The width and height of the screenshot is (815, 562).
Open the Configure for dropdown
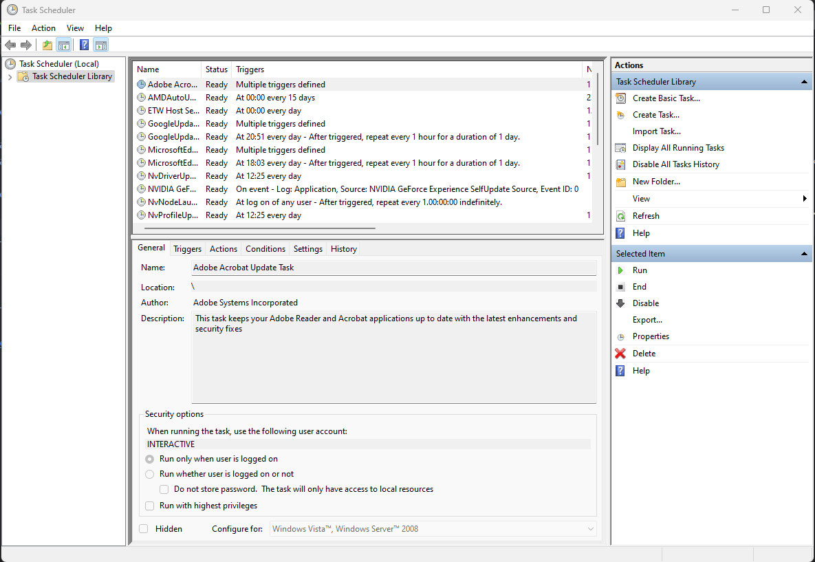click(589, 528)
